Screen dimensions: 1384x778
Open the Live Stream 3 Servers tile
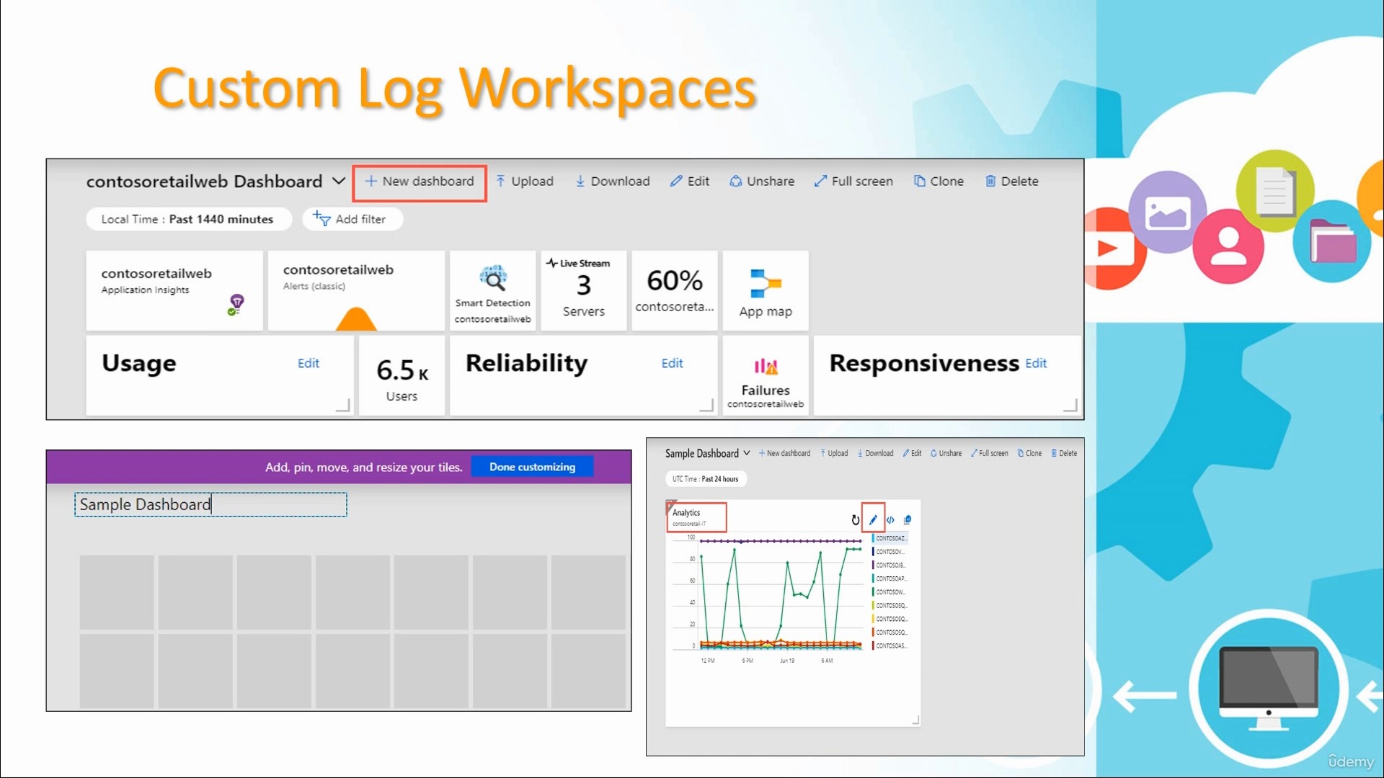pyautogui.click(x=584, y=290)
